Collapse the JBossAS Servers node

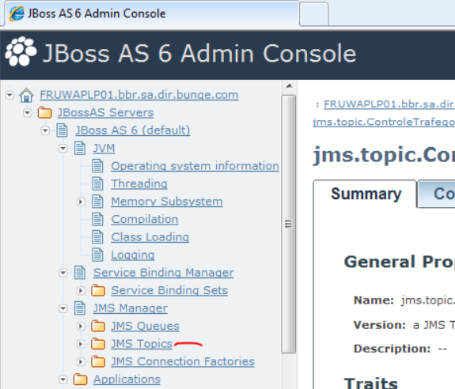pos(27,113)
